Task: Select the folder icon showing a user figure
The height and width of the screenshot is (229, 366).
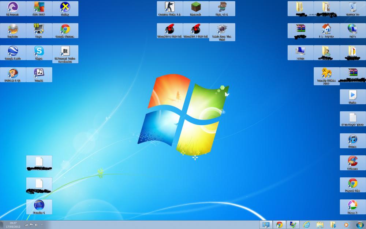Action: [x=326, y=52]
